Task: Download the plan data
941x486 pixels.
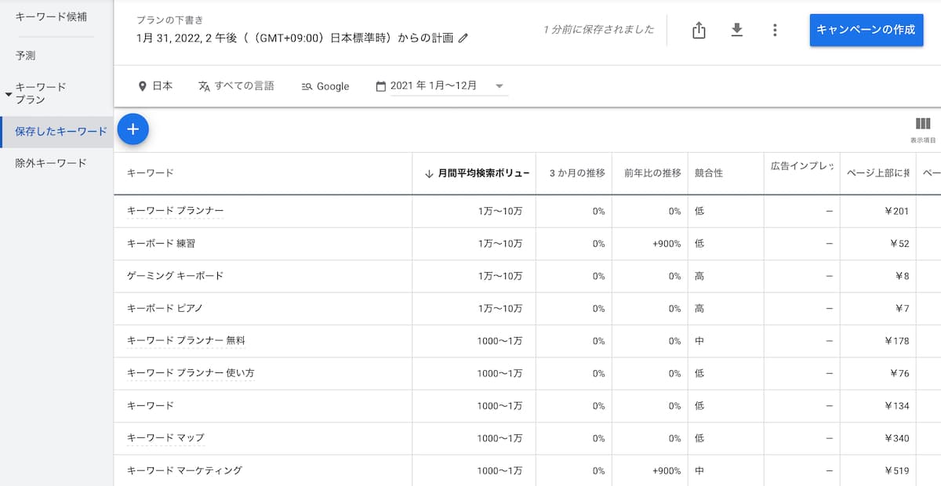Action: click(x=736, y=29)
